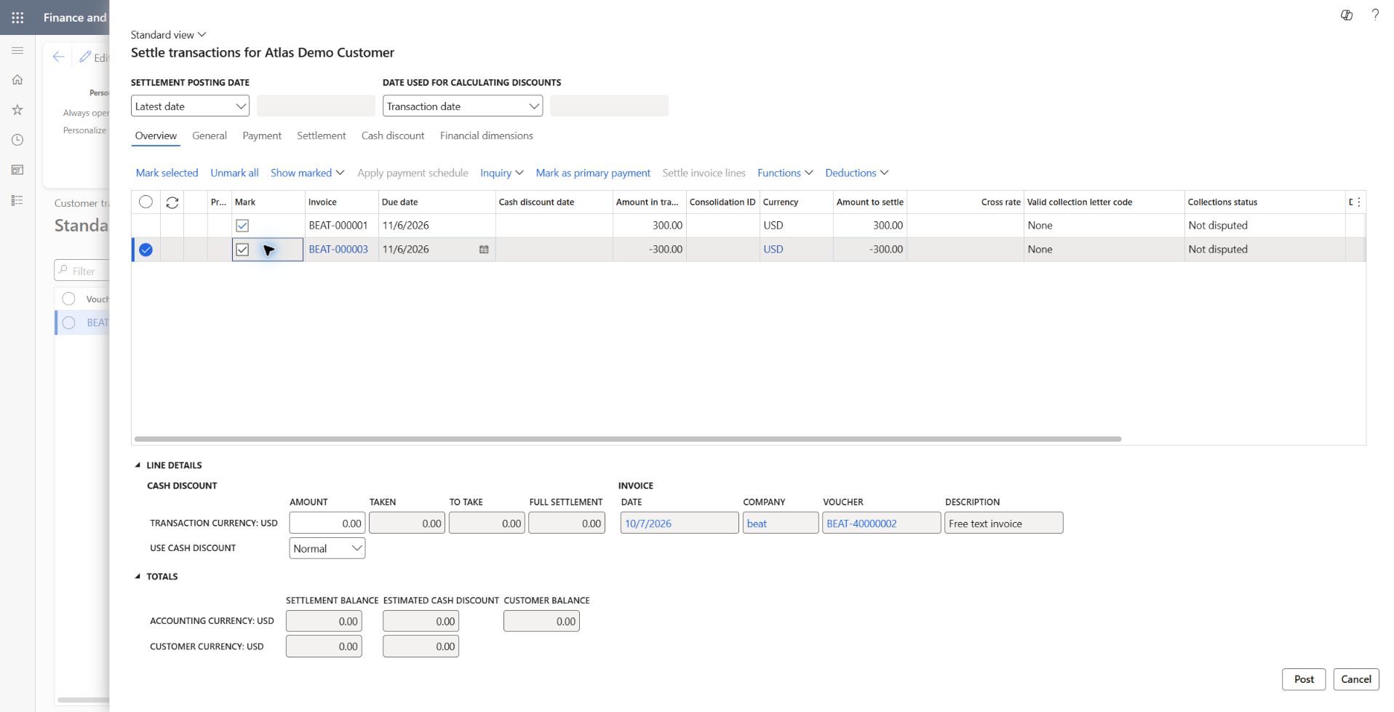This screenshot has height=712, width=1394.
Task: Click Unmark all button
Action: pos(234,173)
